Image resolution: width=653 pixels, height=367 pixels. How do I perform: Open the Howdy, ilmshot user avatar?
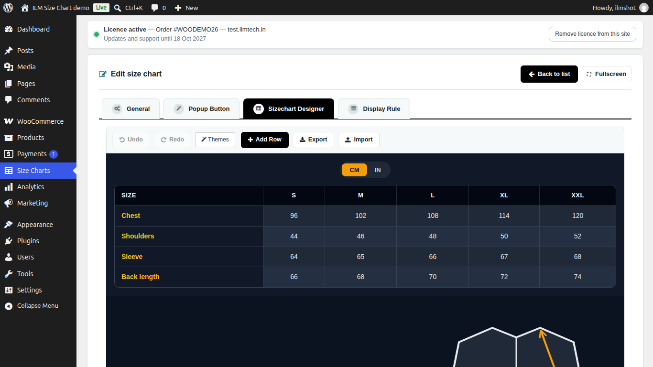(643, 8)
